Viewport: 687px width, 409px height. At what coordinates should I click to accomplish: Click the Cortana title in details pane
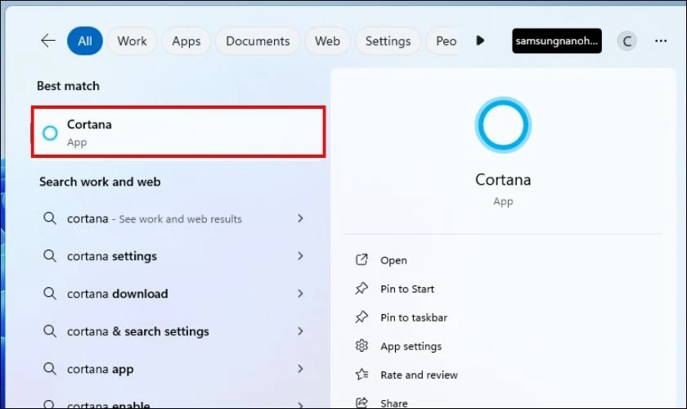coord(503,180)
